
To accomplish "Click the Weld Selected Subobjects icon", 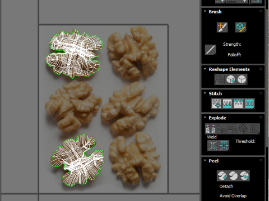I will [x=224, y=146].
